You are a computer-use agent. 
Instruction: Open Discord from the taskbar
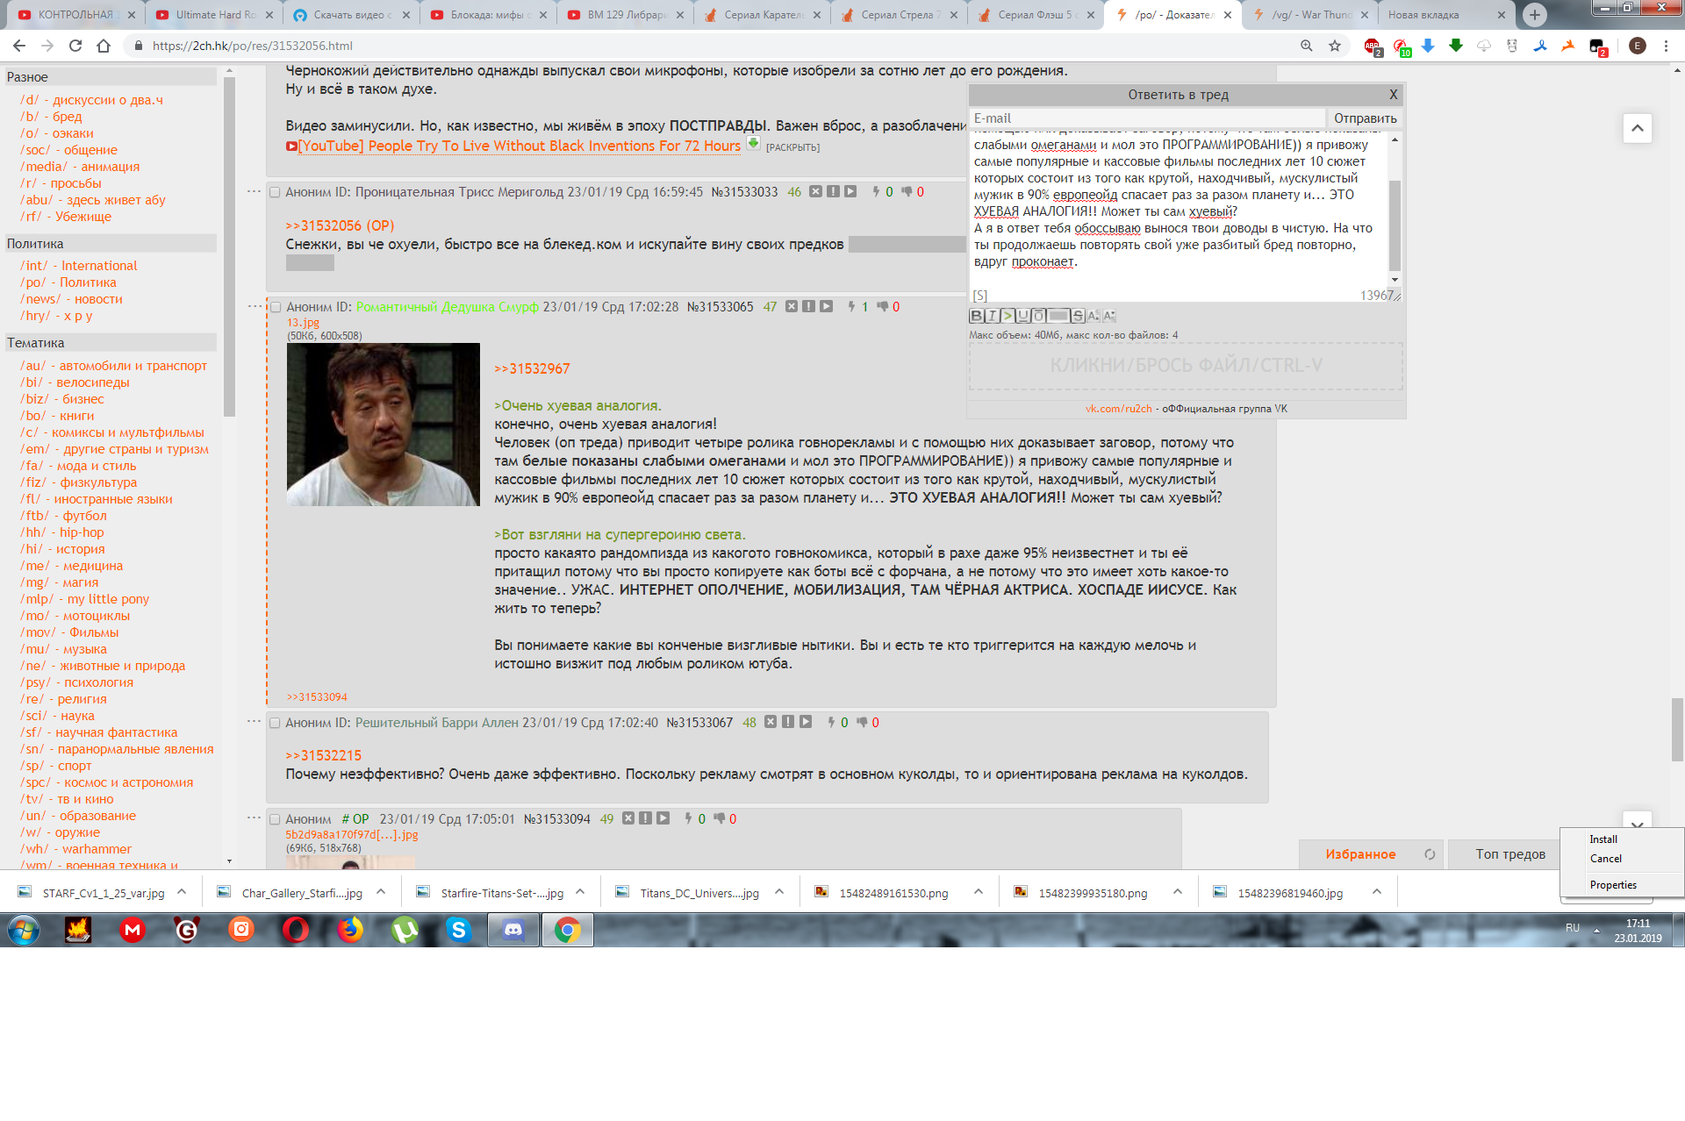point(513,930)
